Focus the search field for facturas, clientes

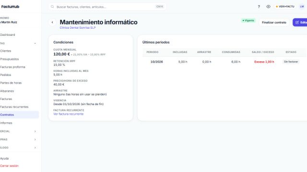107,7
